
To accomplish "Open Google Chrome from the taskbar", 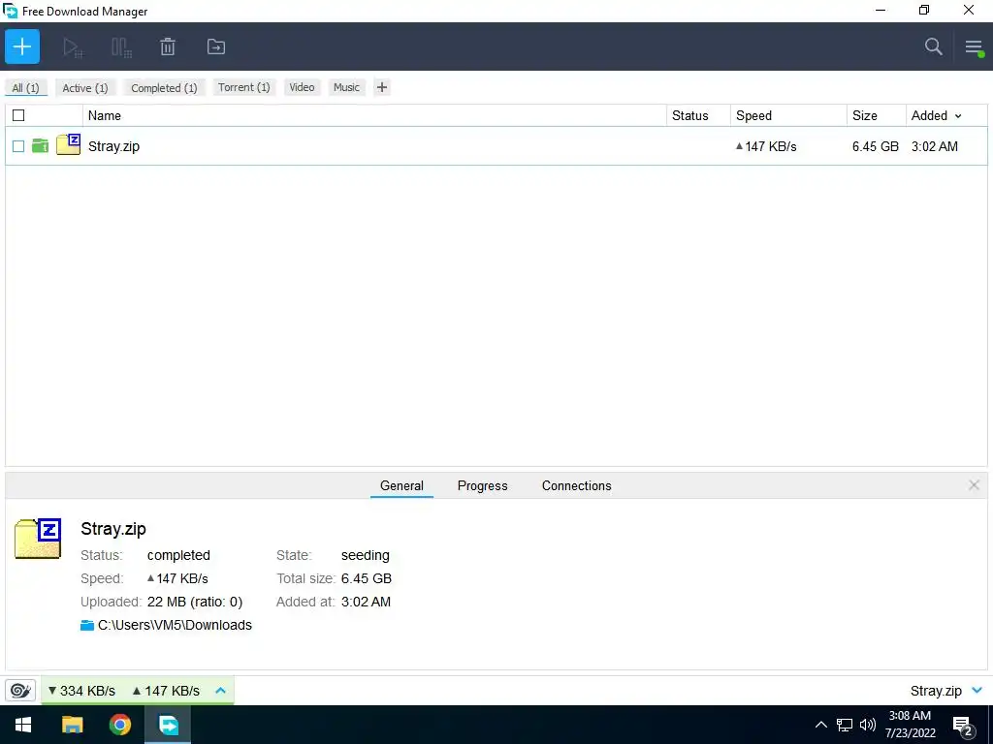I will [x=119, y=725].
